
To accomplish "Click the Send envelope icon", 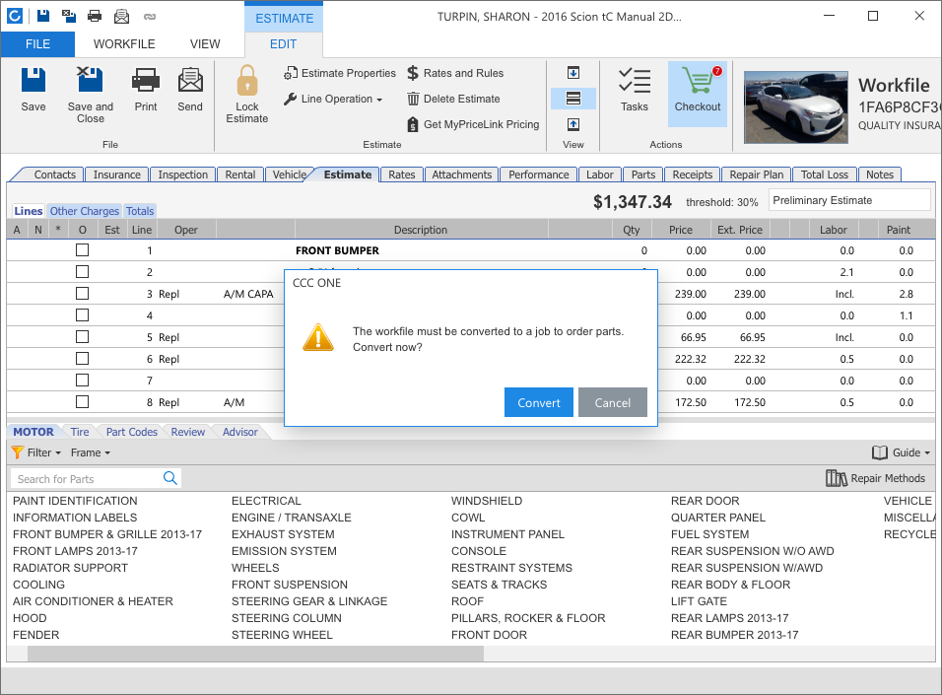I will click(190, 80).
